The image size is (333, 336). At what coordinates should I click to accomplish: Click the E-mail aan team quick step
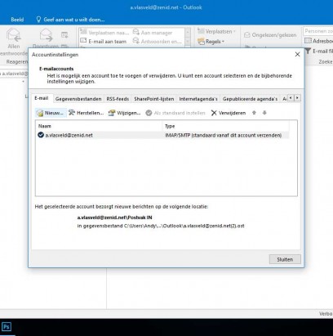click(104, 42)
